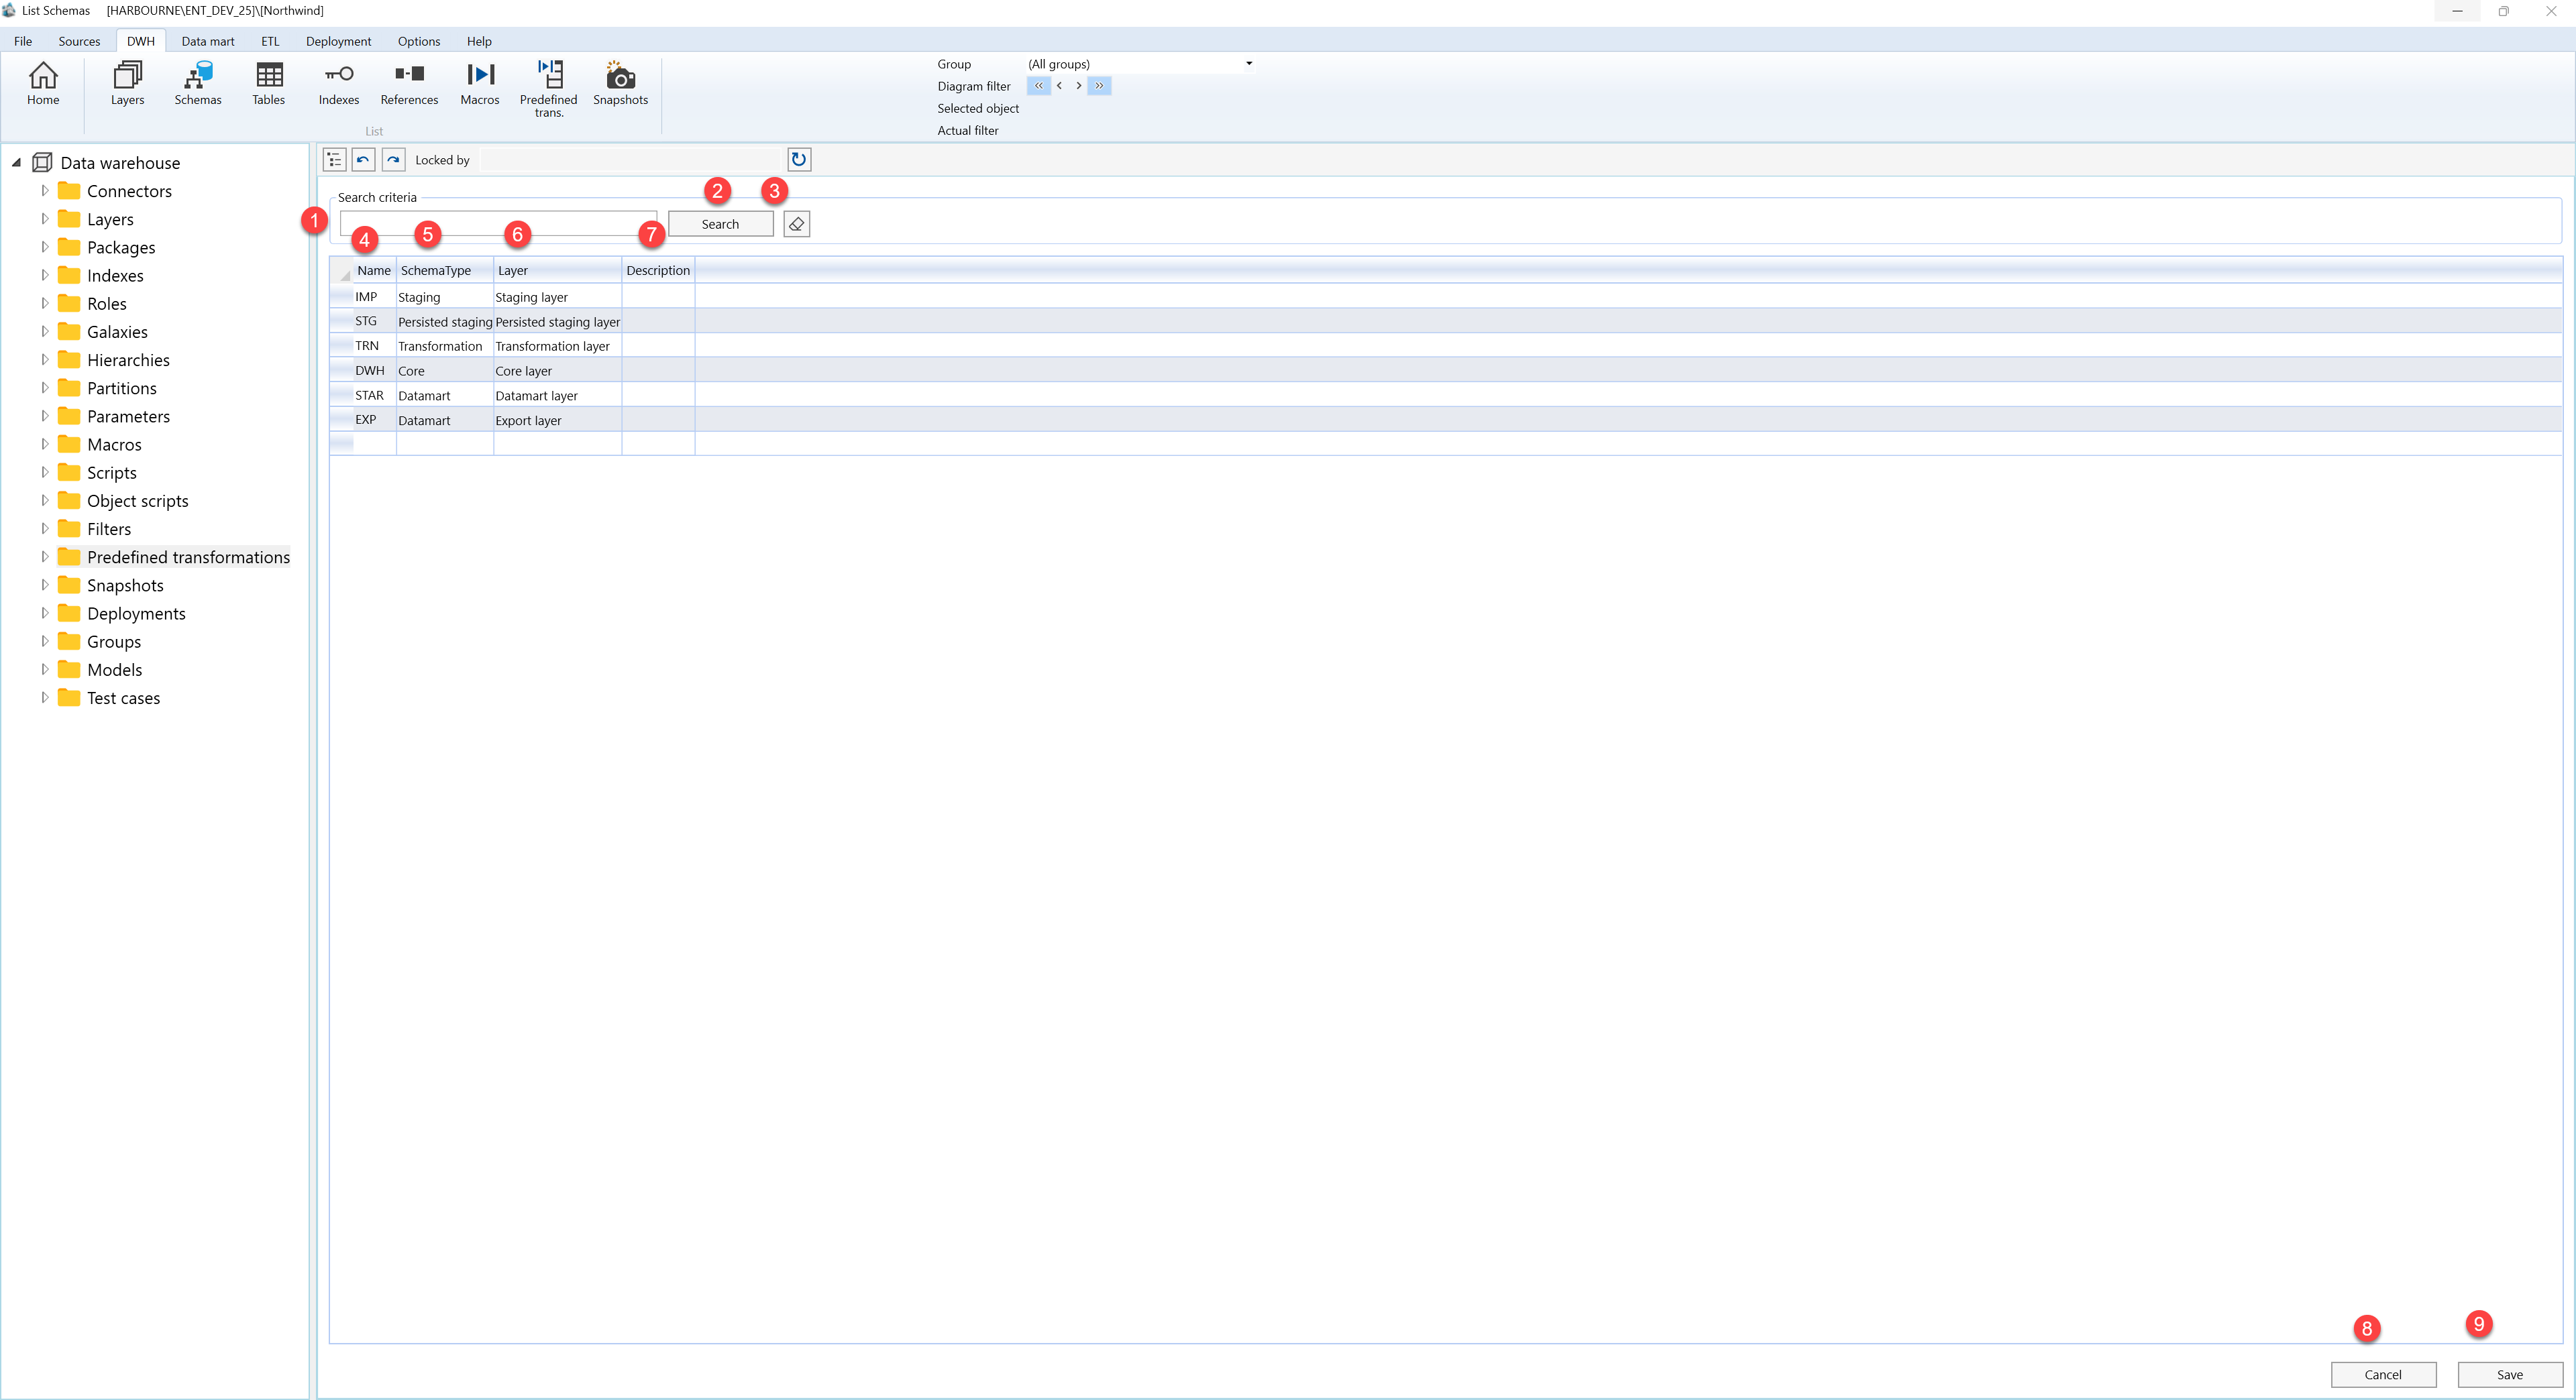Expand the Connectors folder
The image size is (2576, 1400).
(45, 190)
